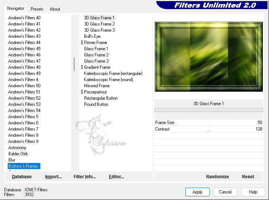The height and width of the screenshot is (200, 269).
Task: Click the icon beside Passepartout
Action: pos(82,92)
